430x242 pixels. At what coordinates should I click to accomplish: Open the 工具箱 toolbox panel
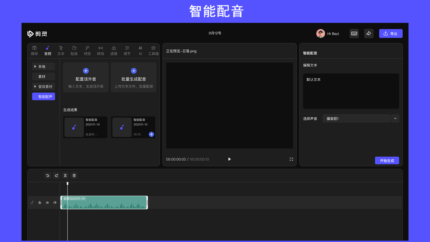point(153,50)
